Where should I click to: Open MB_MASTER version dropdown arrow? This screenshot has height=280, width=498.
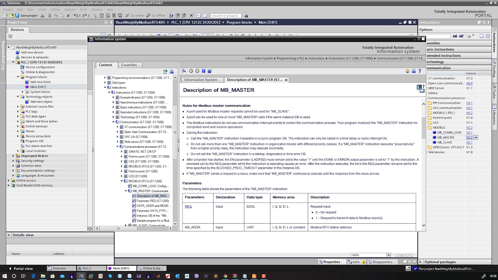(476, 137)
